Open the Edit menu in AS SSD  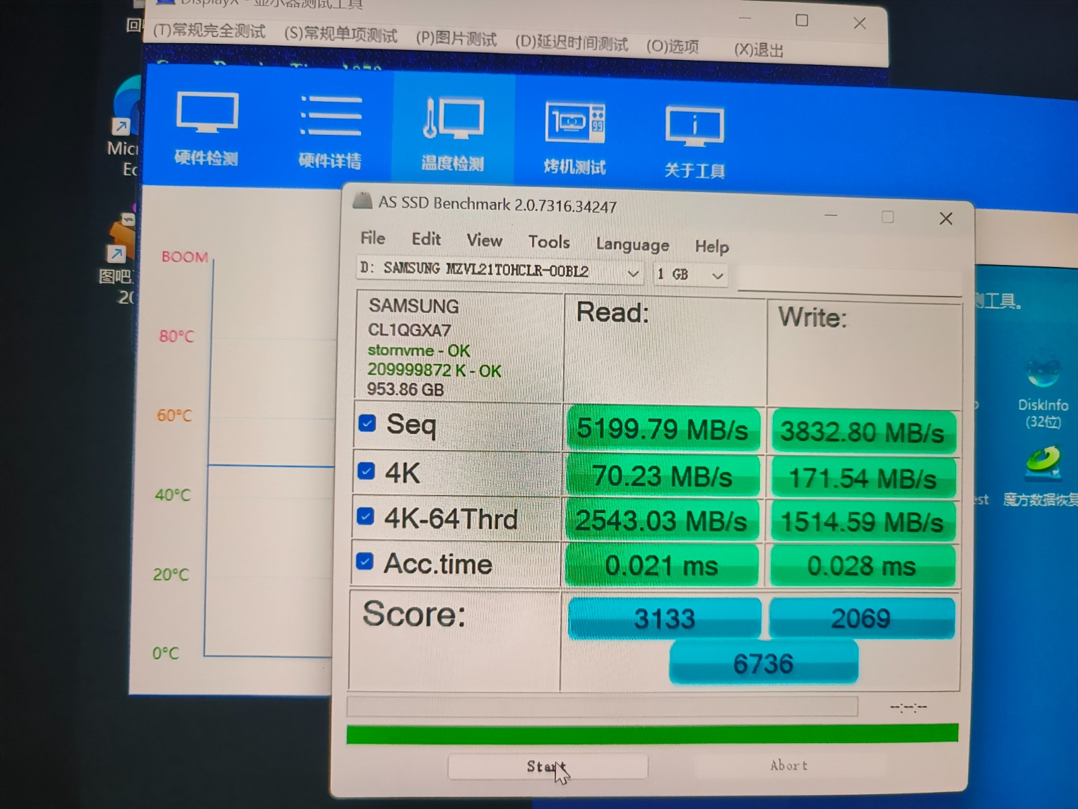426,239
